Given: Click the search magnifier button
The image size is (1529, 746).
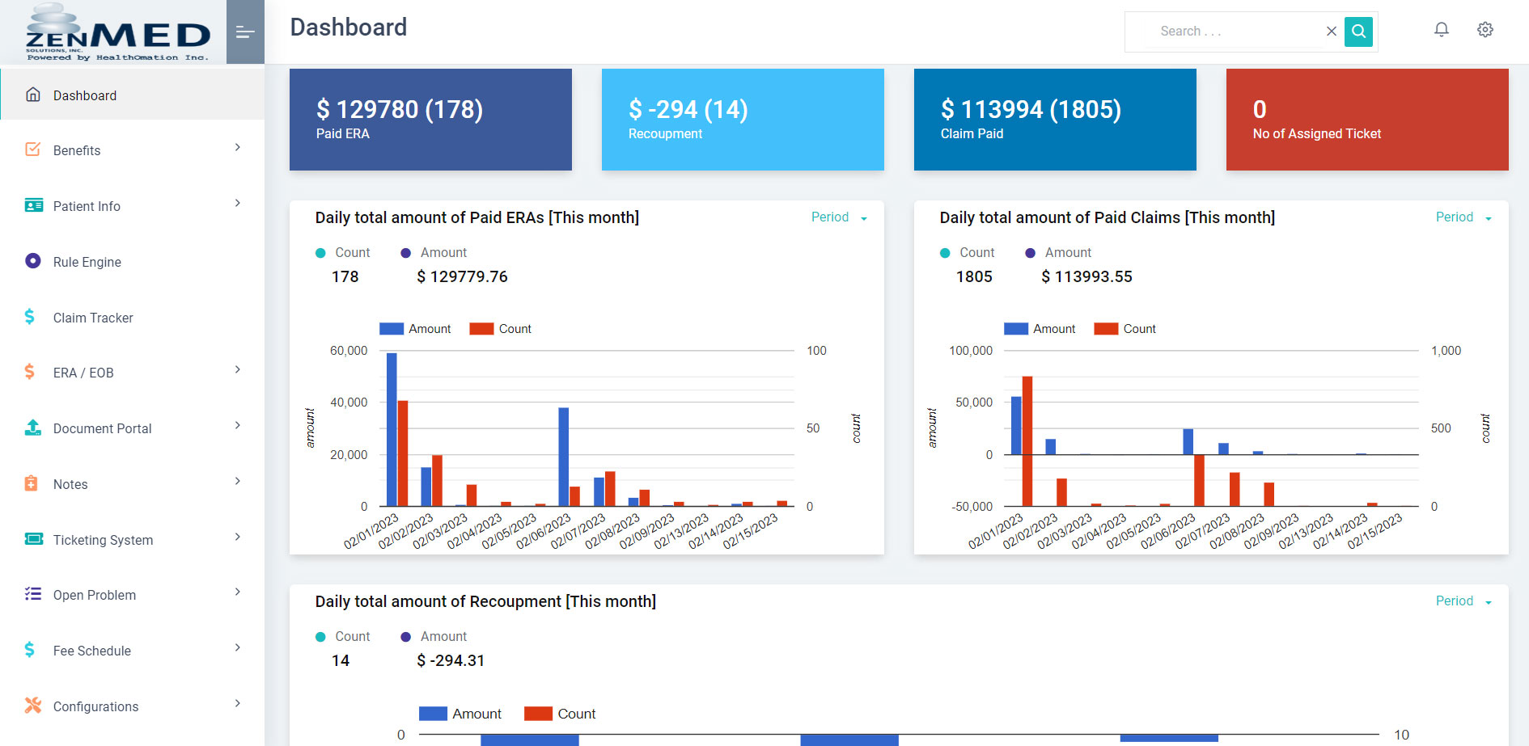Looking at the screenshot, I should (x=1358, y=32).
